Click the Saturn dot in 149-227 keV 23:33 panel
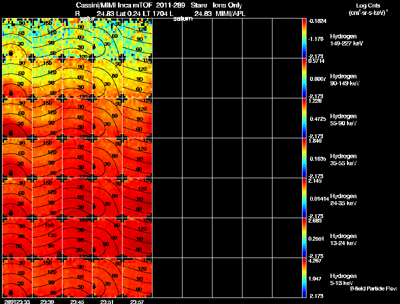 click(x=10, y=53)
